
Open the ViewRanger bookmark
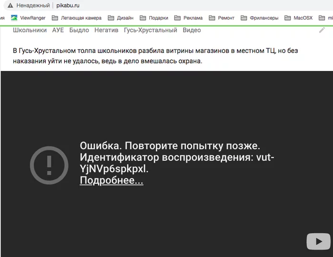click(x=28, y=18)
